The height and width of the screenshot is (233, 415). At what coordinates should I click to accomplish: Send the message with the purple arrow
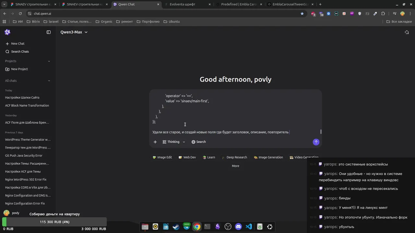click(x=316, y=142)
